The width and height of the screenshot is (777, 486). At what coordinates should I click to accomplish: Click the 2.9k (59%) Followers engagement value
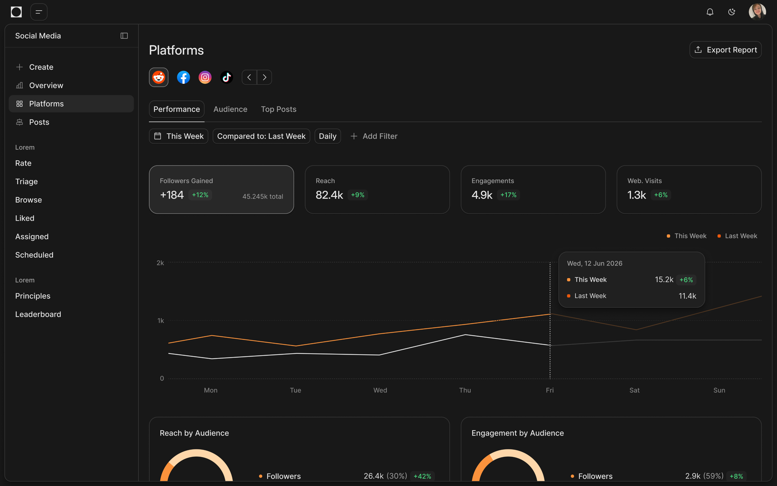(704, 476)
